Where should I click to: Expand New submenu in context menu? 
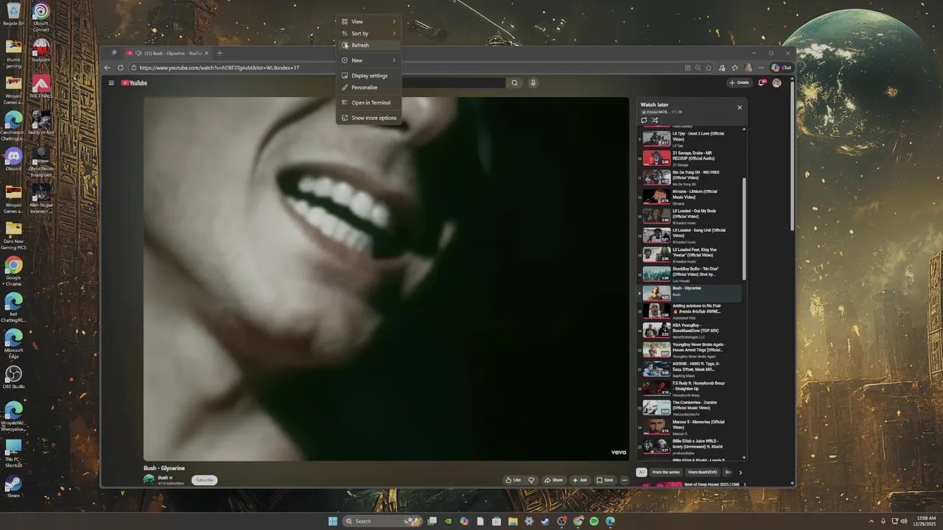(369, 60)
